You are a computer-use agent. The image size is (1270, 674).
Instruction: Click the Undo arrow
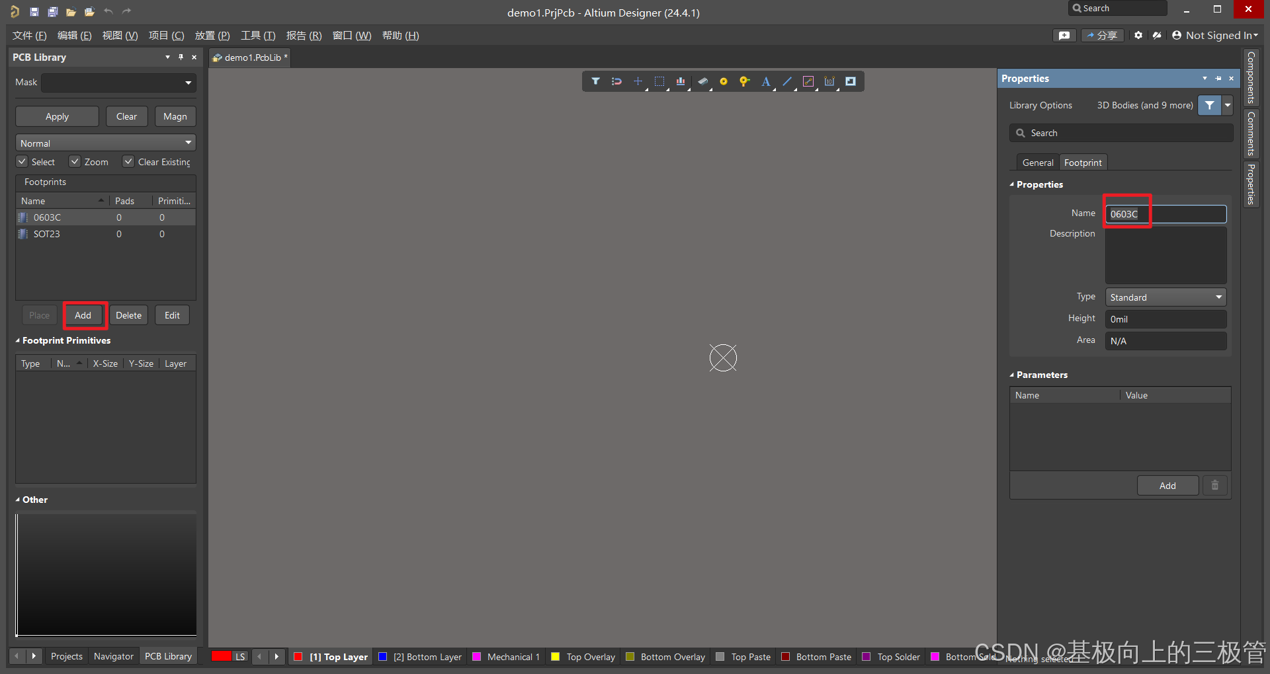108,11
